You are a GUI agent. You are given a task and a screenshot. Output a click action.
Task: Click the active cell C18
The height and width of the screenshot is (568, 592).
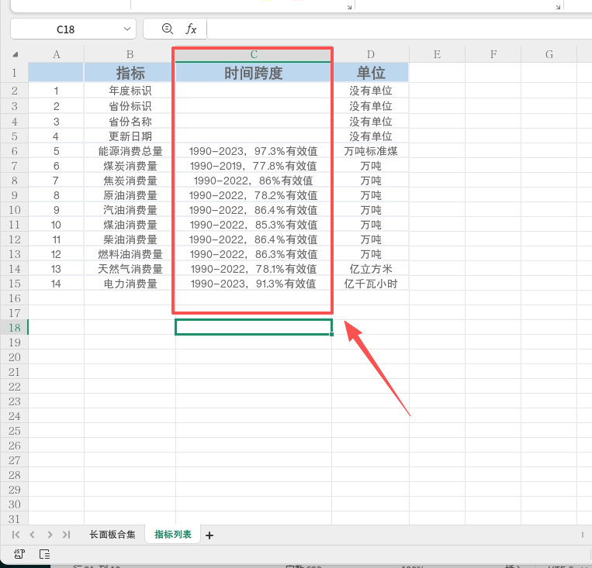point(254,327)
